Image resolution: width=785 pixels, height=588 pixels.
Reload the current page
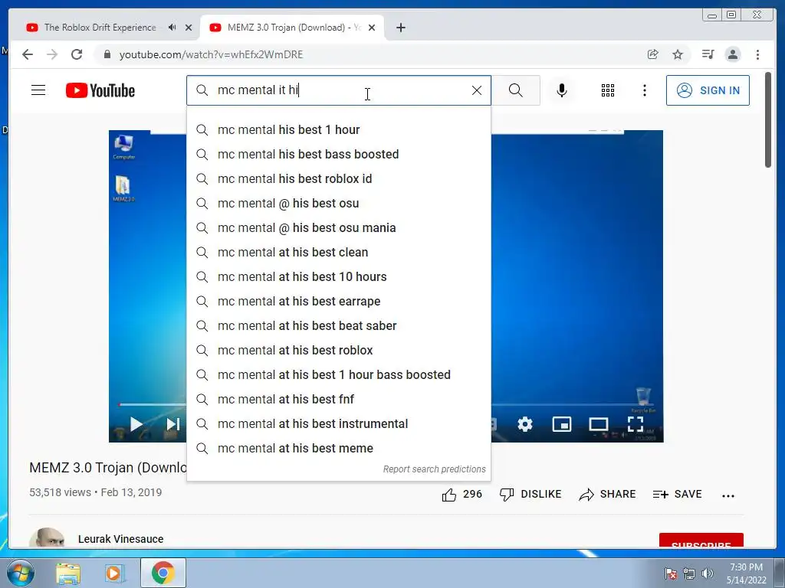pos(77,54)
